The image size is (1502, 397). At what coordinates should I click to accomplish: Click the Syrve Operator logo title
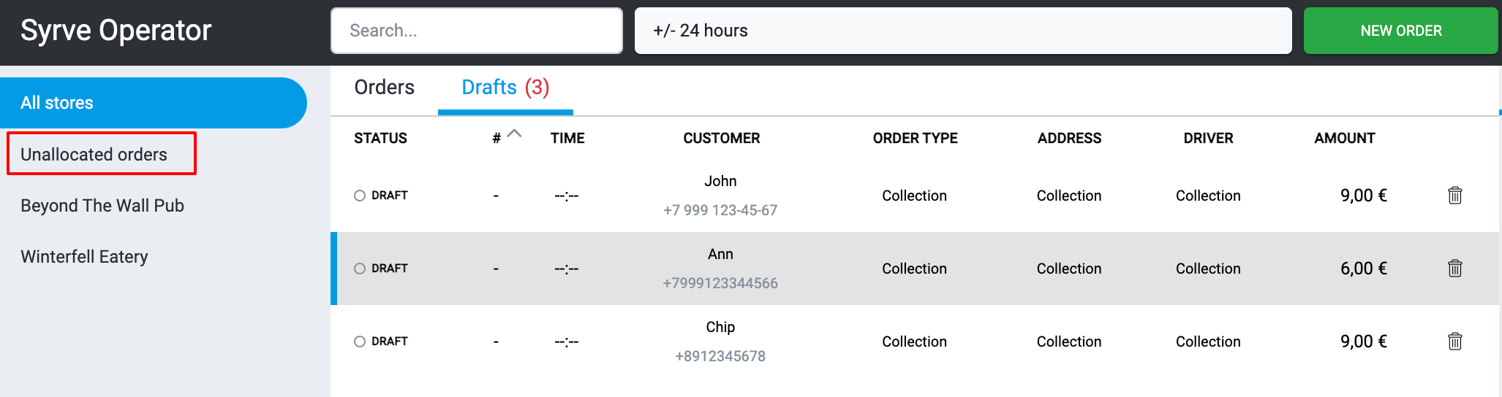point(116,31)
